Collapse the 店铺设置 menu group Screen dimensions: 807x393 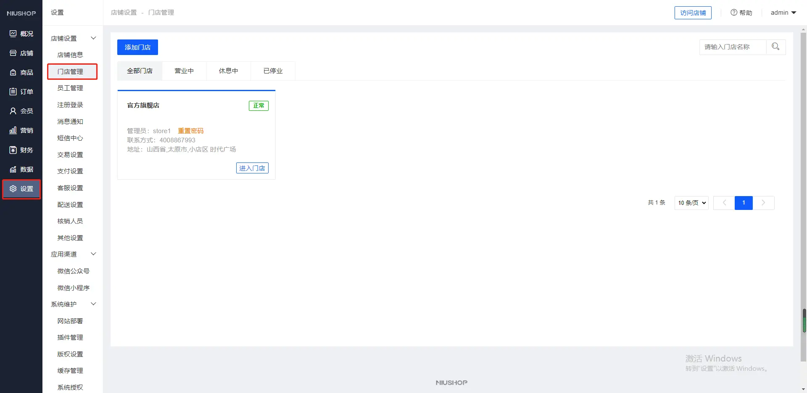click(x=93, y=38)
